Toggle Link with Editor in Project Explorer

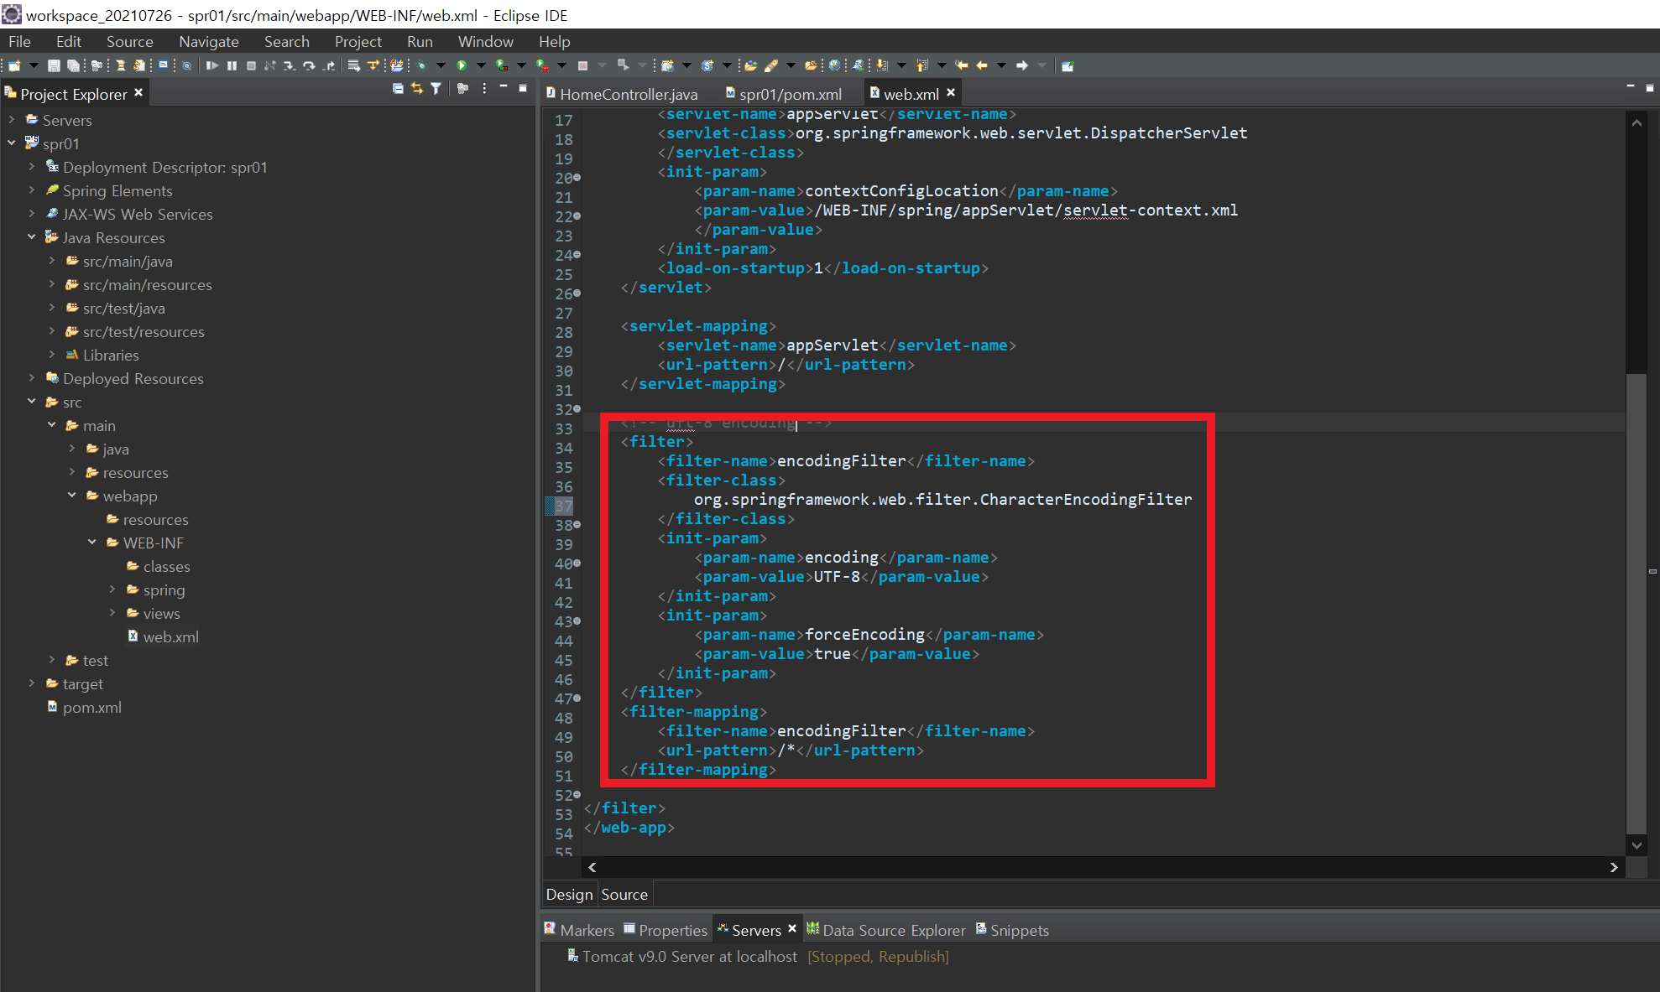coord(417,89)
